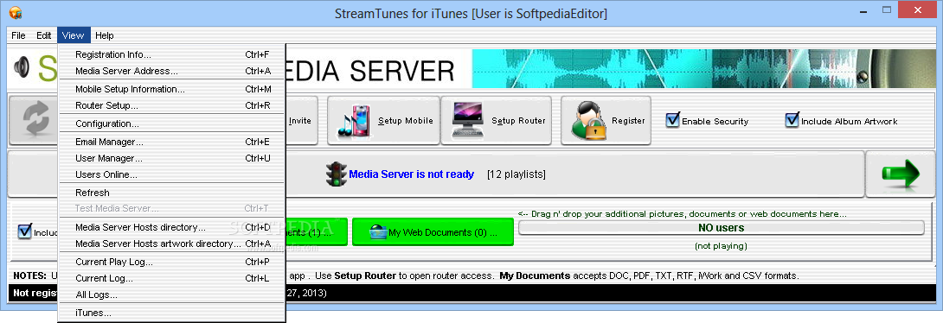This screenshot has width=943, height=323.
Task: Click the Invite button
Action: 301,121
